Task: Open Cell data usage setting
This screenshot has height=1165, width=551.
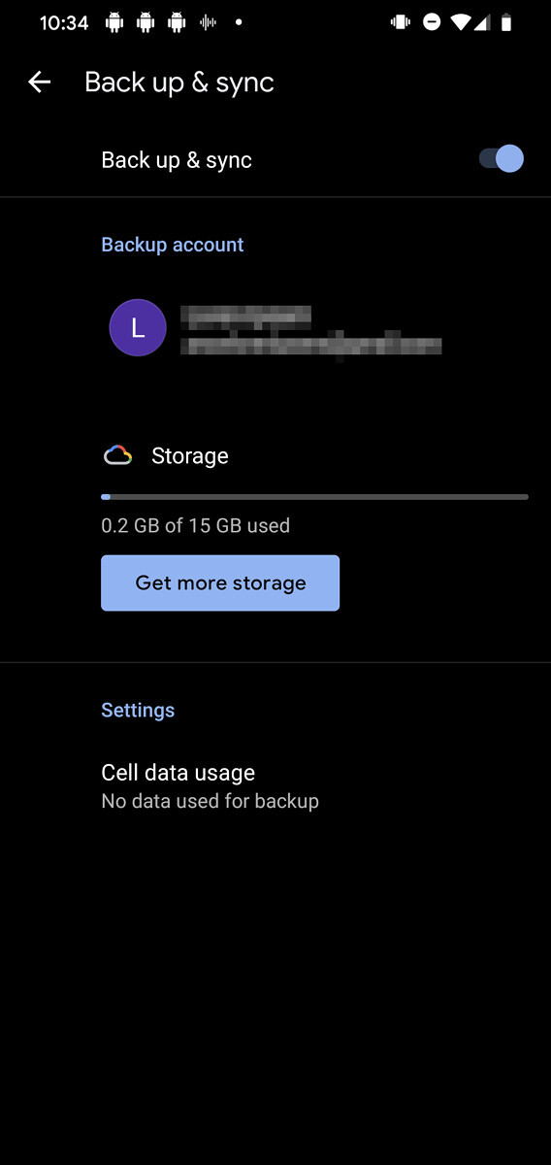Action: click(x=275, y=785)
